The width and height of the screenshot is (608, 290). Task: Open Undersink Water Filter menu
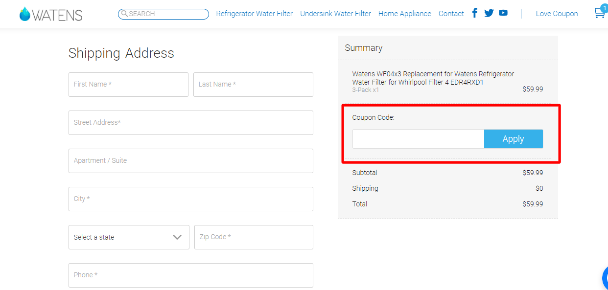[x=335, y=14]
